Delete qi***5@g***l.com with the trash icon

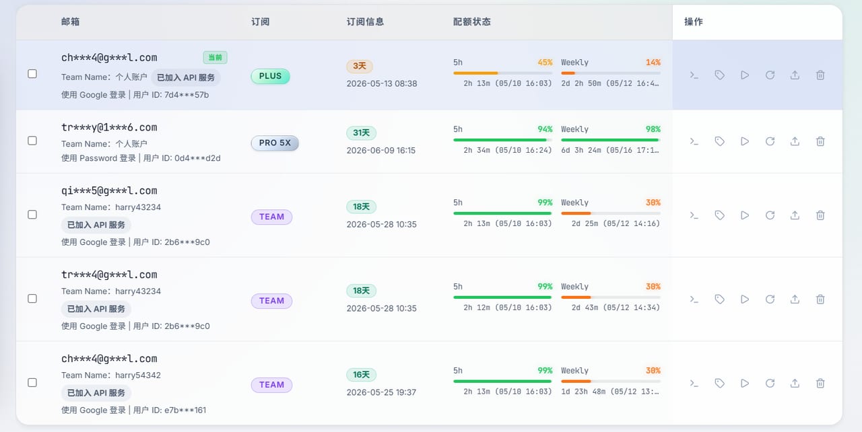(x=820, y=215)
